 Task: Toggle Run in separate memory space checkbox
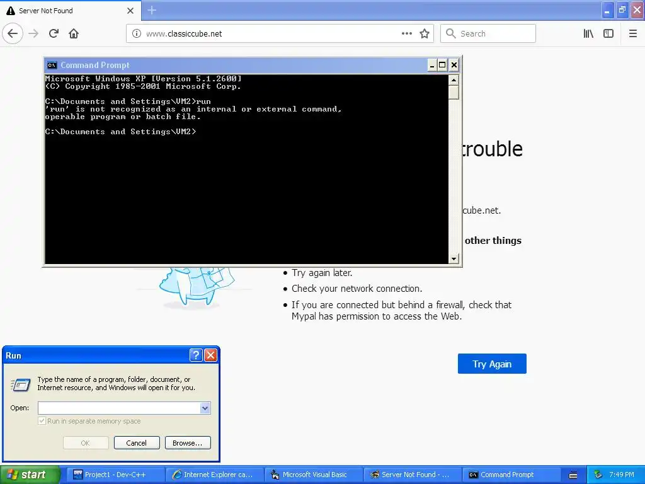coord(42,421)
